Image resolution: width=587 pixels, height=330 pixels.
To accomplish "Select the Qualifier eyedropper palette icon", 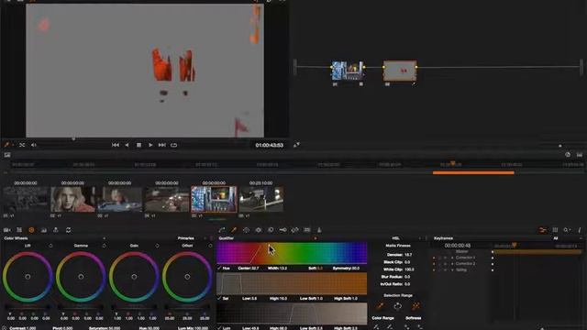I will [234, 230].
